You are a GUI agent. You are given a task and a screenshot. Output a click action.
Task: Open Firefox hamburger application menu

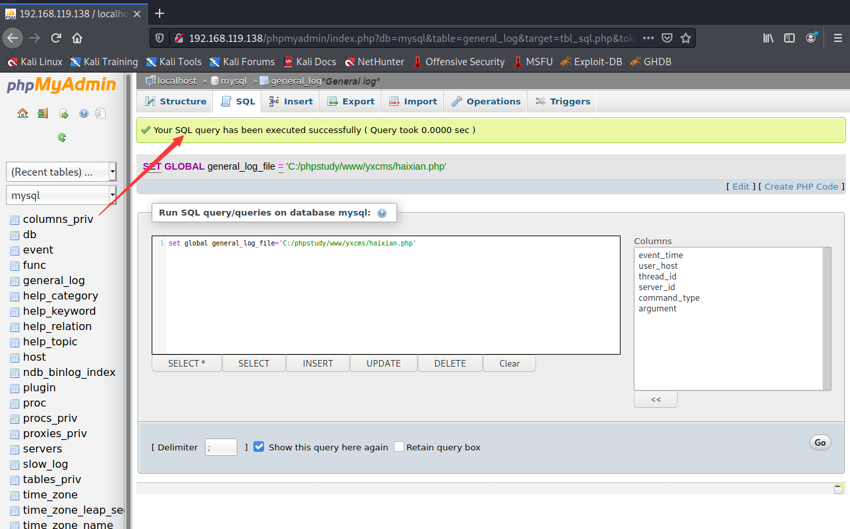coord(837,38)
